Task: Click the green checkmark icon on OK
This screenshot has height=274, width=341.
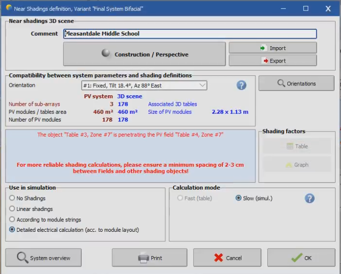Action: (x=297, y=257)
